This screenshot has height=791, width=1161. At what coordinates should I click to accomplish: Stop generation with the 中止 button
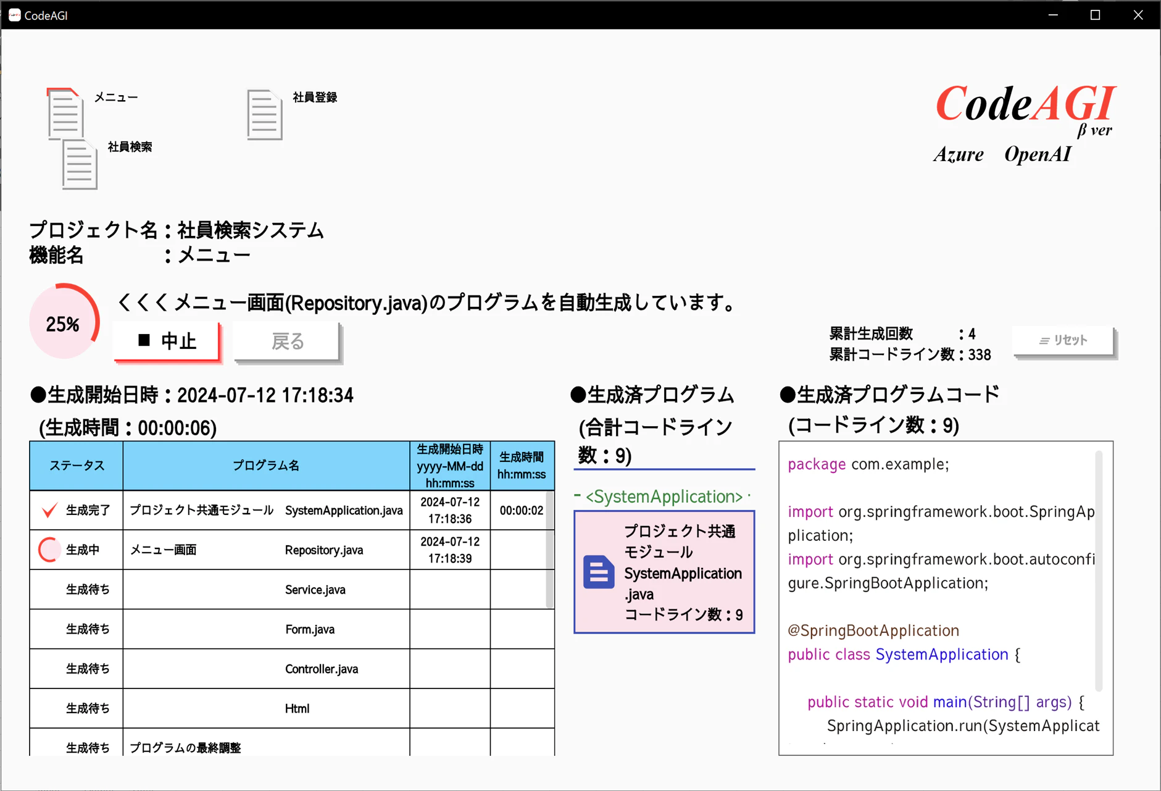(167, 341)
